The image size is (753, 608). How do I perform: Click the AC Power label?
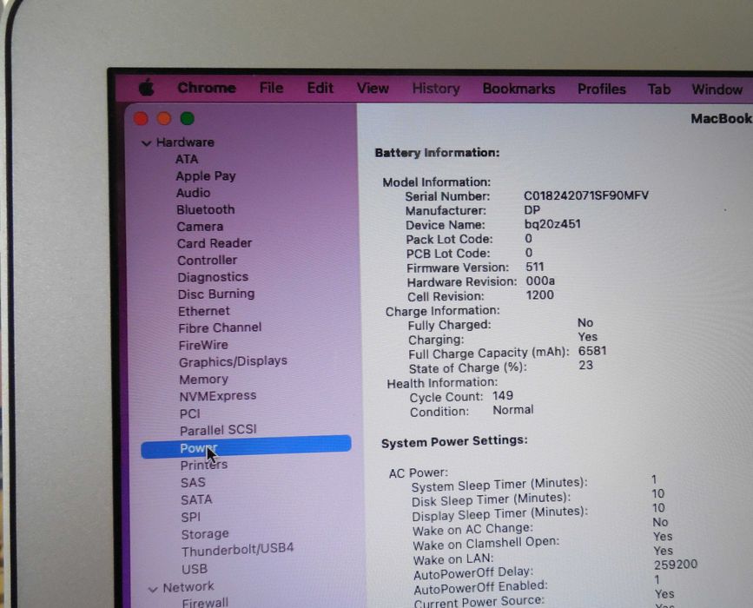[419, 473]
